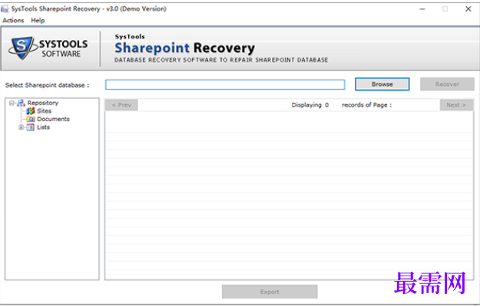Screen dimensions: 480x307
Task: Focus the Sharepoint database path field
Action: click(225, 84)
